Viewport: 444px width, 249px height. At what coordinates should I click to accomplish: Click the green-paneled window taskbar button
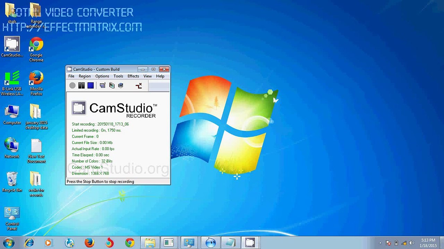coord(169,243)
